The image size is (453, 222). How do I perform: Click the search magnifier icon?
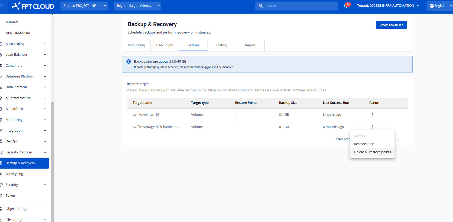261,6
